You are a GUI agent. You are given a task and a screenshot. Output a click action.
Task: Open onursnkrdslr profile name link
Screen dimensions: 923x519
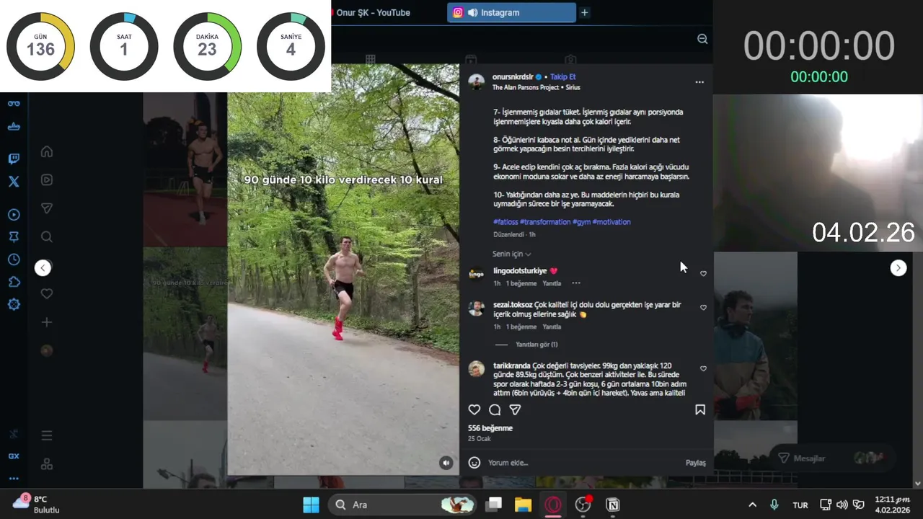[513, 76]
